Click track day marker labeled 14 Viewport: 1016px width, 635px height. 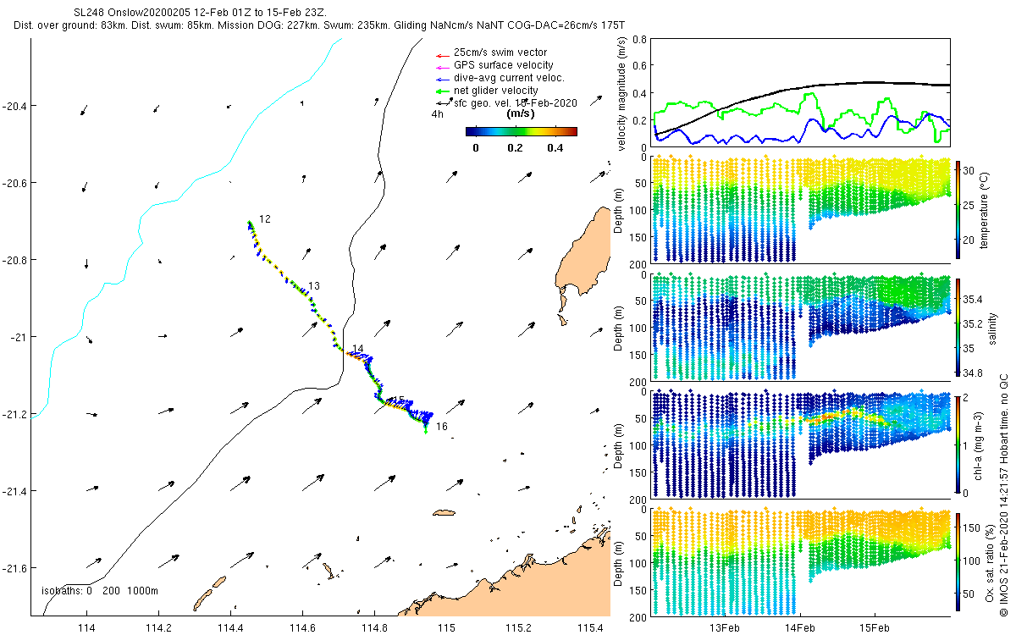[357, 349]
